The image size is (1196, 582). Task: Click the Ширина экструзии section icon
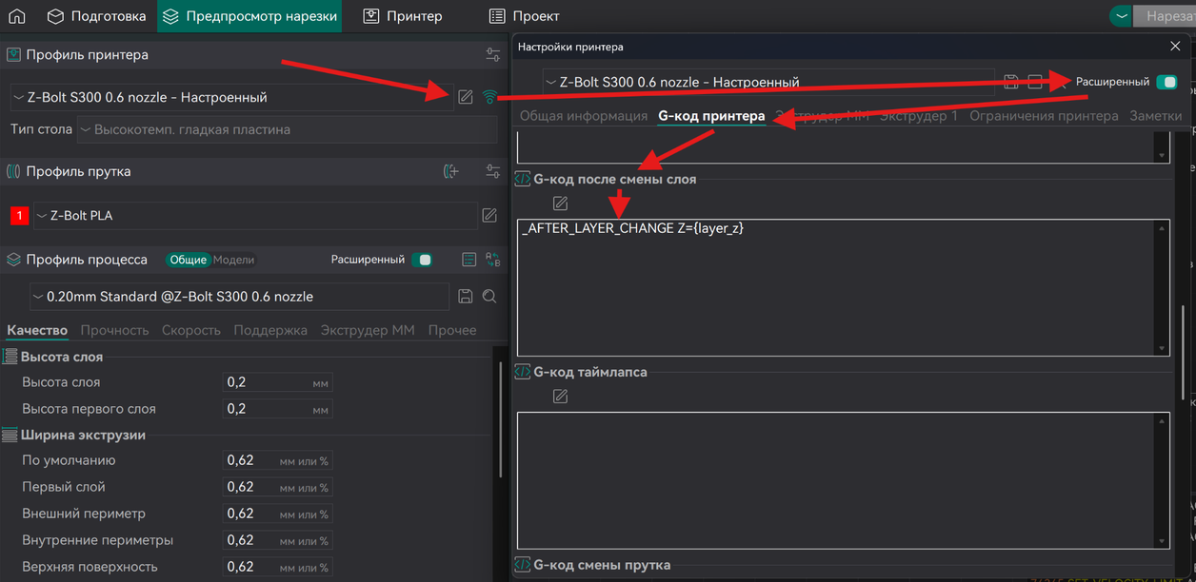point(10,435)
